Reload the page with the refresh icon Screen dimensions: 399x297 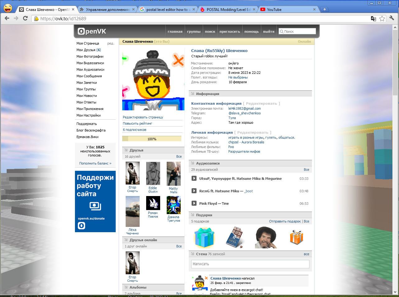[x=26, y=18]
